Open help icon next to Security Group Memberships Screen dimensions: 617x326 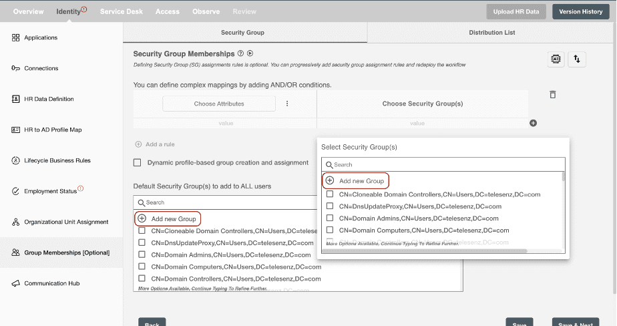[240, 53]
